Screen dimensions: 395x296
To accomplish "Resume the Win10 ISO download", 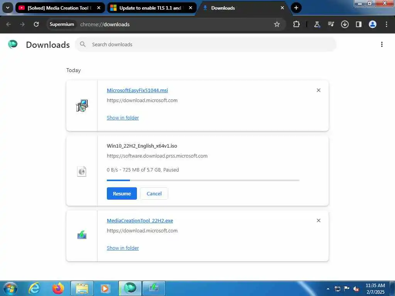I will pos(122,193).
